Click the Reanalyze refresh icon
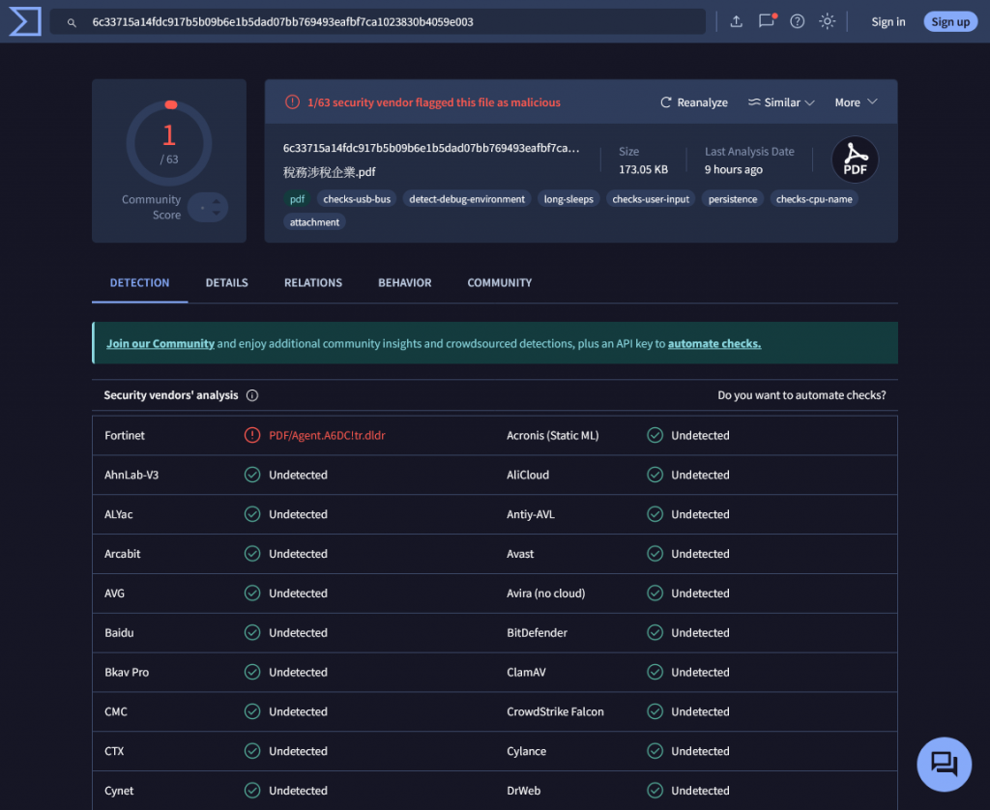Image resolution: width=990 pixels, height=810 pixels. tap(665, 102)
